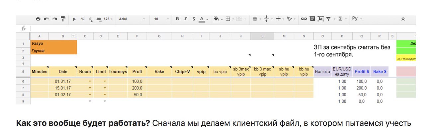Select Profit $ cell showing 200,0
The image size is (425, 130).
362,88
